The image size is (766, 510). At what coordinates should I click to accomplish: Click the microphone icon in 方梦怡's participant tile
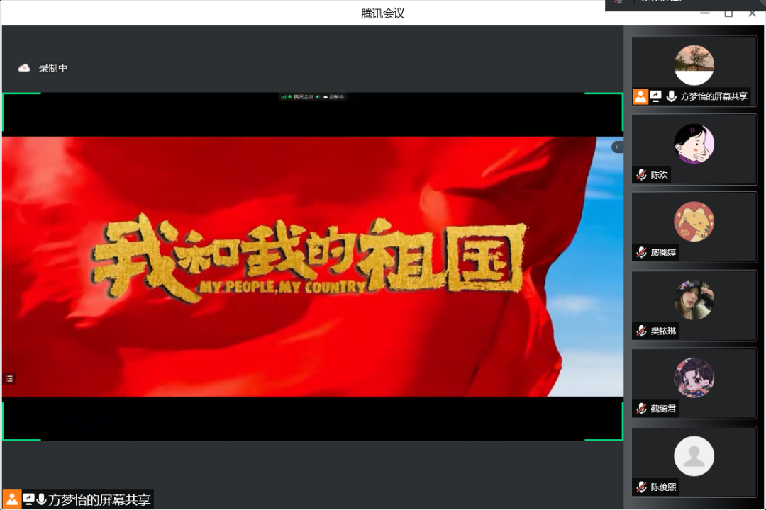click(x=671, y=96)
